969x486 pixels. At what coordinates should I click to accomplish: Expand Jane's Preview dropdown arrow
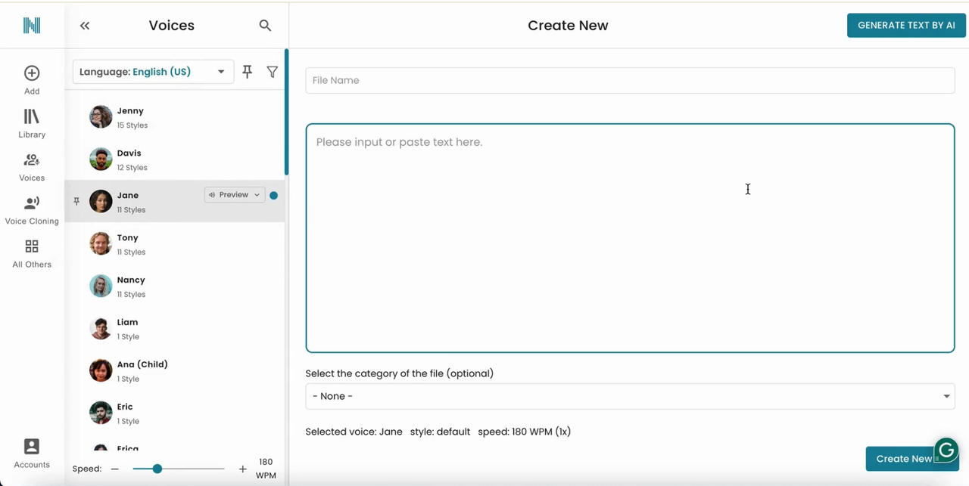pyautogui.click(x=257, y=195)
